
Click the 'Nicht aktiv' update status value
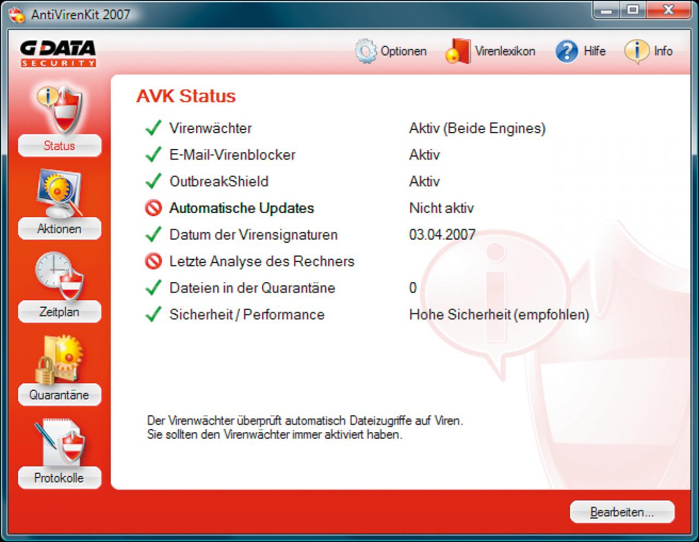coord(441,208)
